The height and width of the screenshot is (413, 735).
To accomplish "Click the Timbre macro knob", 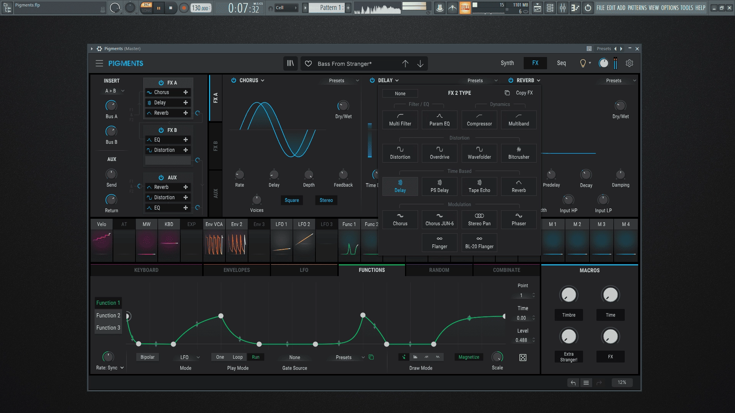I will click(568, 295).
